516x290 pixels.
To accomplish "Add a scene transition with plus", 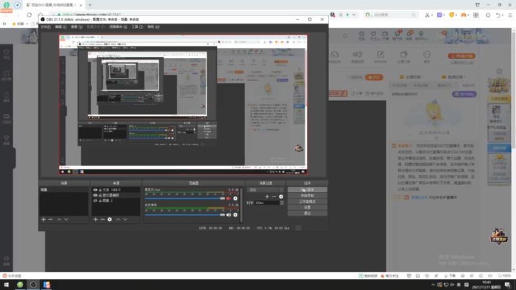I will [267, 197].
